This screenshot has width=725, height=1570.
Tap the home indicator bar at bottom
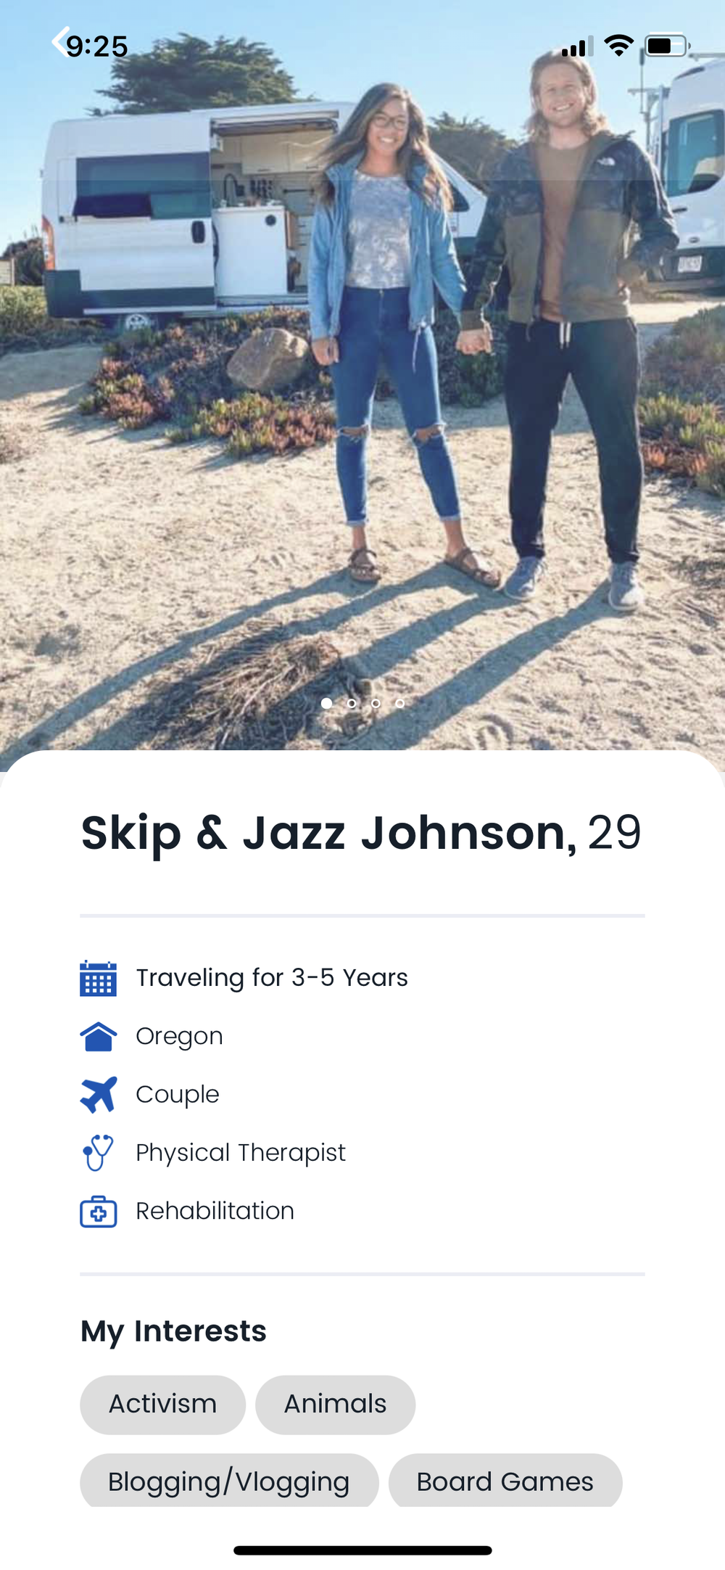(x=362, y=1550)
